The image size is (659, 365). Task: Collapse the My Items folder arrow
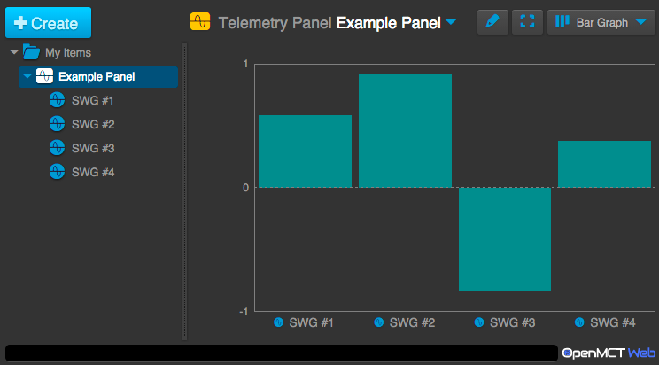(x=14, y=53)
